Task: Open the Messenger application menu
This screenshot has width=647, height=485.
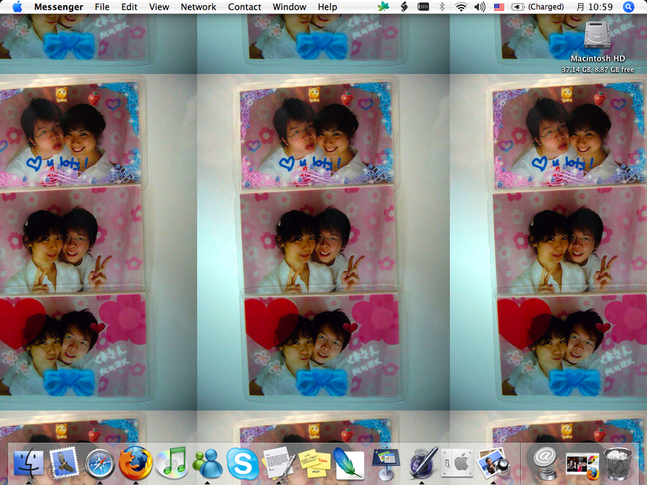Action: (x=59, y=7)
